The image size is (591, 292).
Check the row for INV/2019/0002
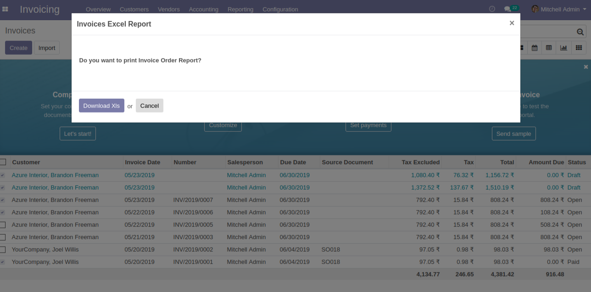click(x=3, y=250)
